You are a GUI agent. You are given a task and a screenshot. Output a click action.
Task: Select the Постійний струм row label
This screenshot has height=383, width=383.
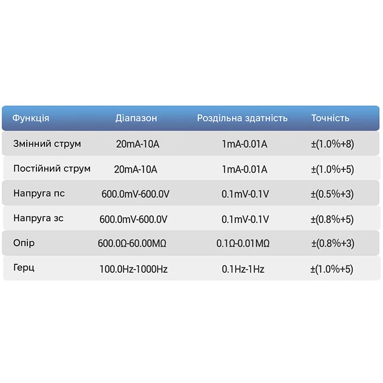52,169
